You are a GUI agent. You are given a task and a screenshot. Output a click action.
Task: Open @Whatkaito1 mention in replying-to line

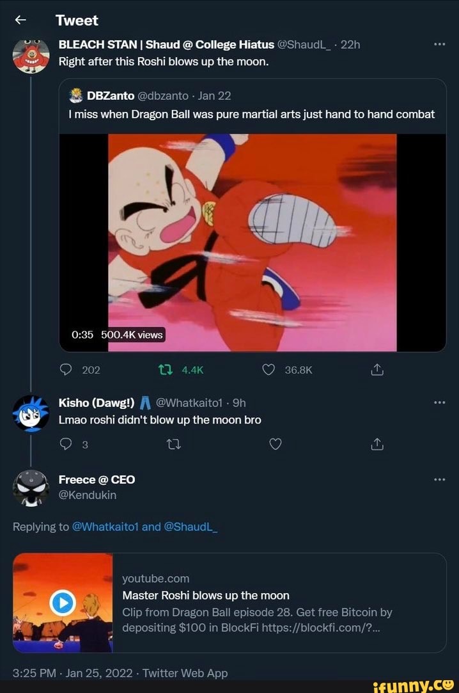[105, 527]
